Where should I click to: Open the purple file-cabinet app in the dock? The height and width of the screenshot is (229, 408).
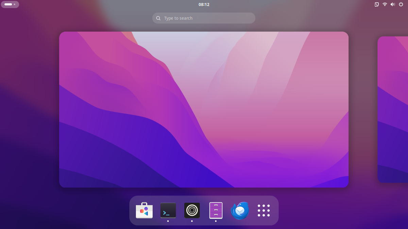[x=216, y=210]
